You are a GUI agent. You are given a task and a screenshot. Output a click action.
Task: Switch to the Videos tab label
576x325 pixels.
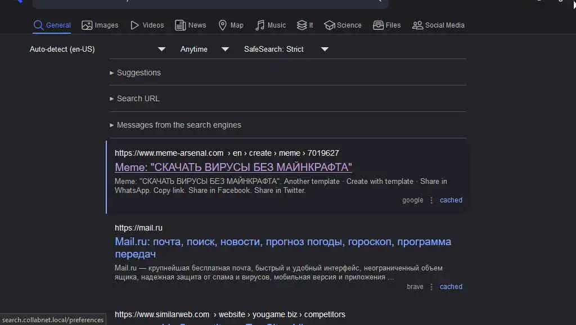pos(153,25)
